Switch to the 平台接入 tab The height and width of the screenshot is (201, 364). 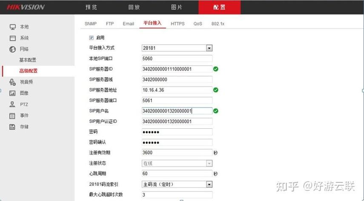152,23
